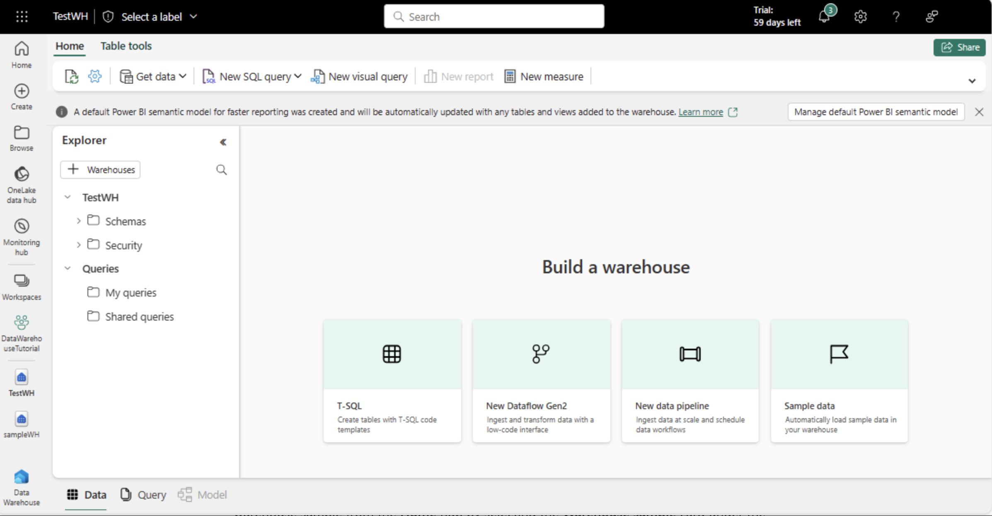This screenshot has width=992, height=516.
Task: Switch to Model view tab
Action: coord(203,494)
